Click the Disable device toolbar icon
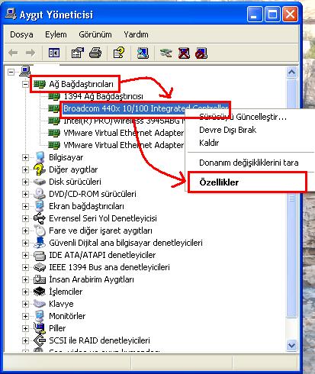Screen dimensions: 315x374 point(201,53)
